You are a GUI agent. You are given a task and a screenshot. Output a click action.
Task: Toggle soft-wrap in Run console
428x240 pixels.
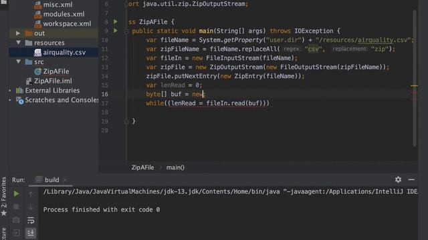click(x=31, y=220)
